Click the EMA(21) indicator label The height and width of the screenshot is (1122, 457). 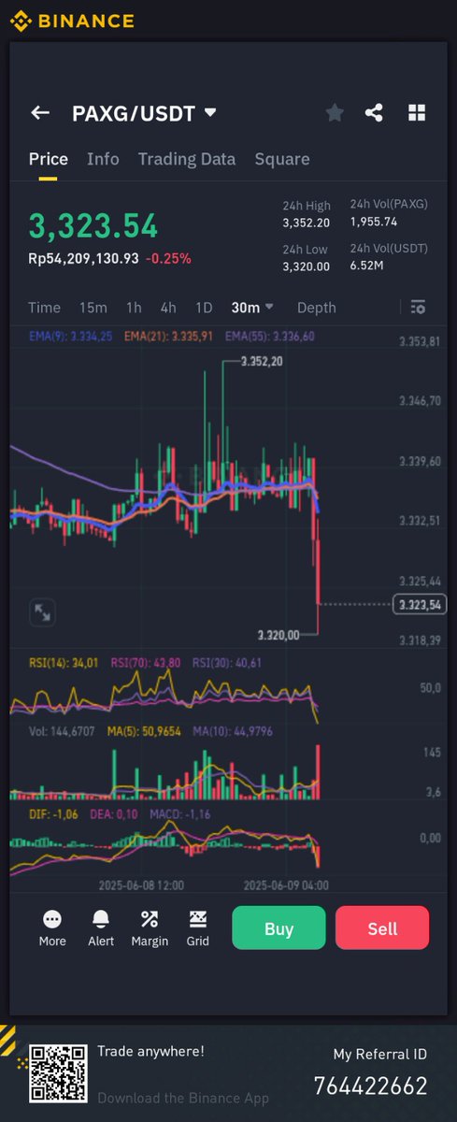tap(168, 337)
